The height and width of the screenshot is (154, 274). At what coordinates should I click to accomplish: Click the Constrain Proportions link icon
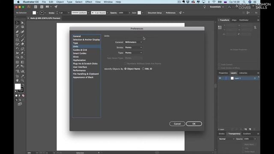[x=255, y=27]
